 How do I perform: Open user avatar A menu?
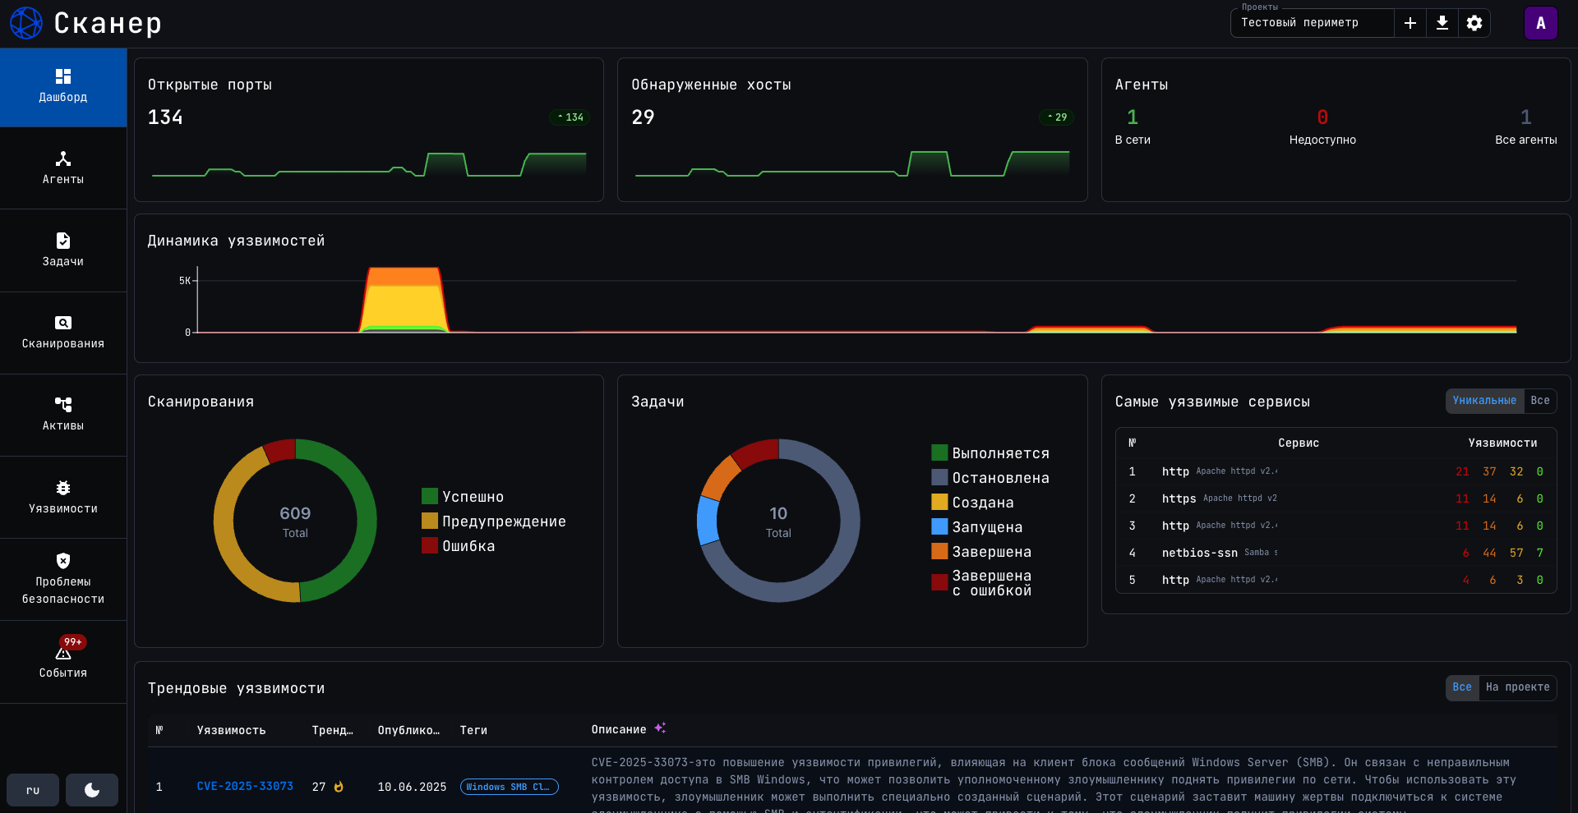[1540, 23]
